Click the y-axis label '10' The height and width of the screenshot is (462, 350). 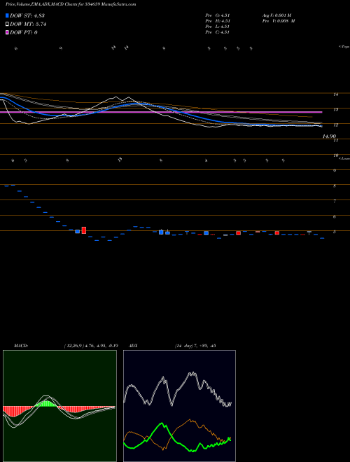[x=335, y=155]
